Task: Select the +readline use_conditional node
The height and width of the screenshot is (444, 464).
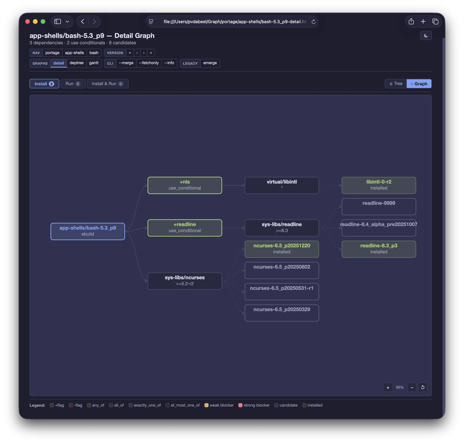Action: pyautogui.click(x=185, y=228)
